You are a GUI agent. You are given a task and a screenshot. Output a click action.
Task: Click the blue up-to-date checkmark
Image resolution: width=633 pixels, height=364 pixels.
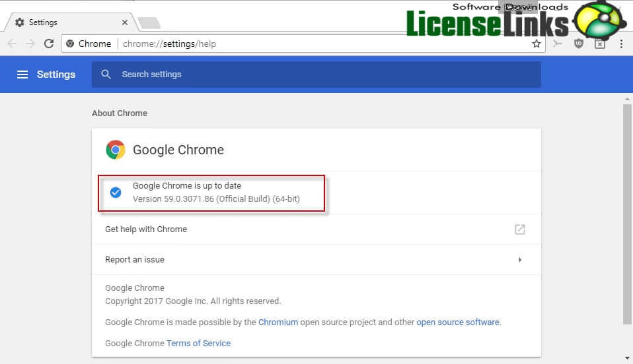tap(116, 193)
